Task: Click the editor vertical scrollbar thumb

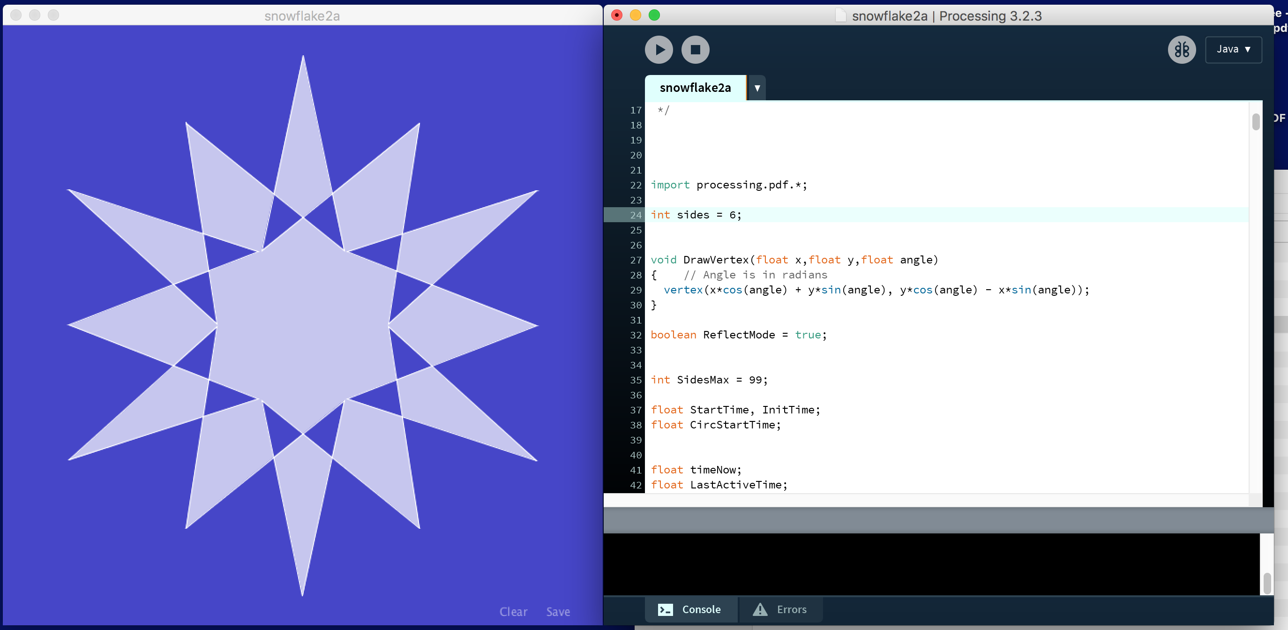Action: (1256, 121)
